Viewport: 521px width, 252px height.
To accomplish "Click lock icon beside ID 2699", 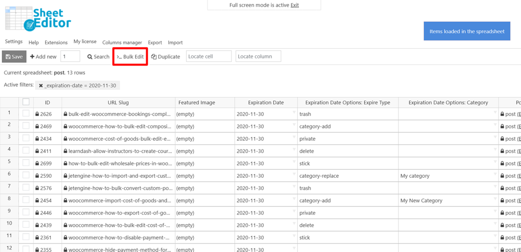I will [37, 164].
